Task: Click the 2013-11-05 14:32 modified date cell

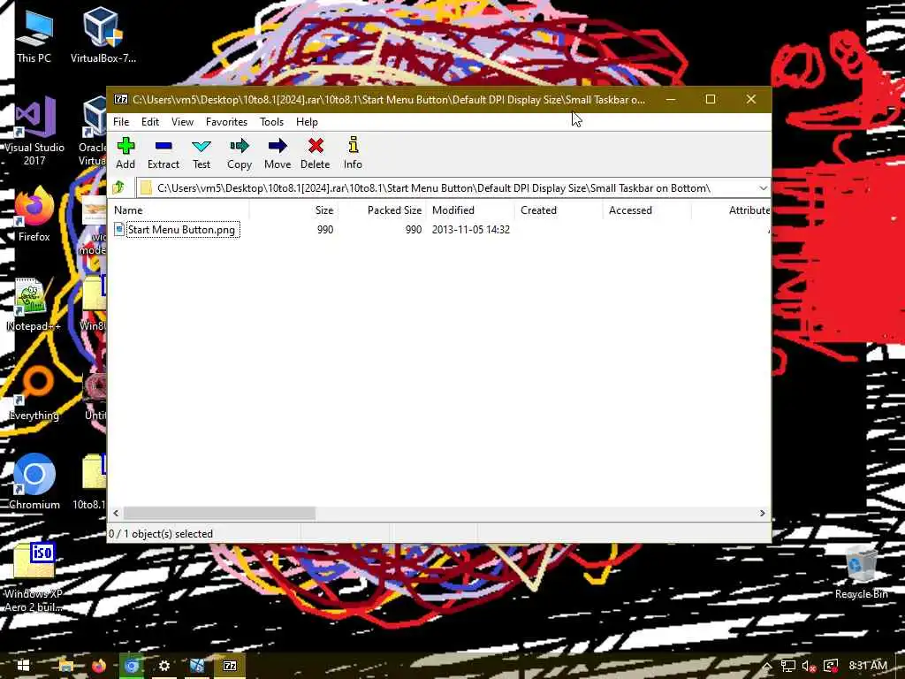Action: 471,230
